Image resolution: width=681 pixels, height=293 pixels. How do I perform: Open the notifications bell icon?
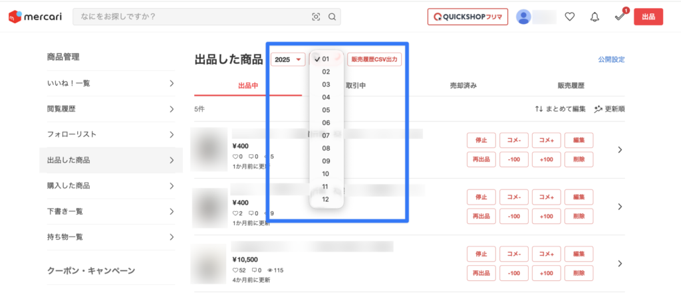tap(595, 17)
